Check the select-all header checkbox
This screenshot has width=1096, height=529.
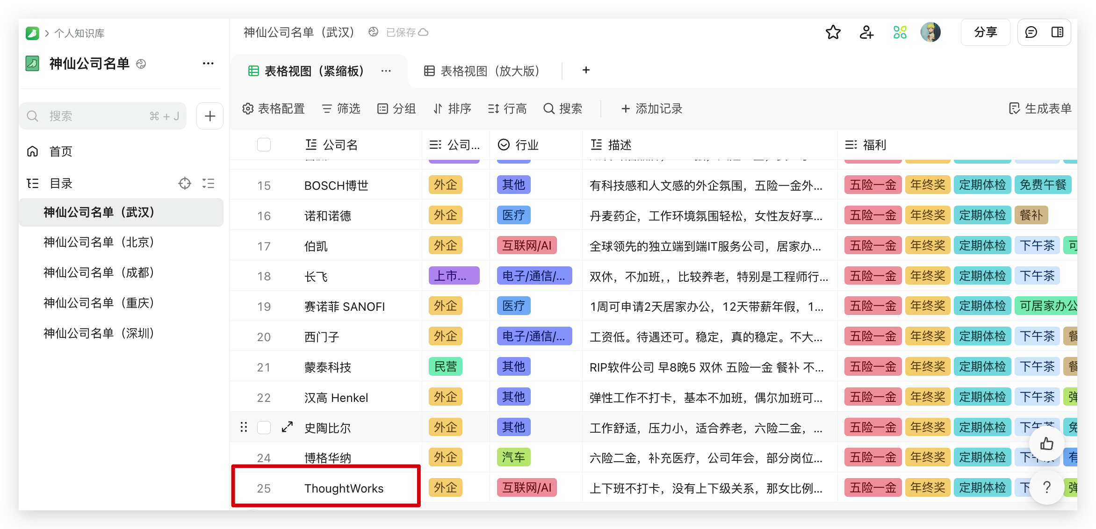pyautogui.click(x=264, y=145)
